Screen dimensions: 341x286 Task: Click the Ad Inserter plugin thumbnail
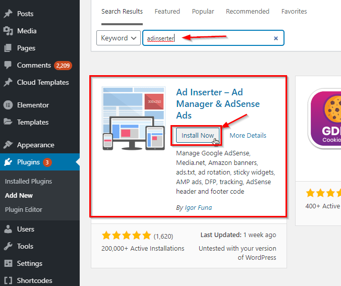134,119
